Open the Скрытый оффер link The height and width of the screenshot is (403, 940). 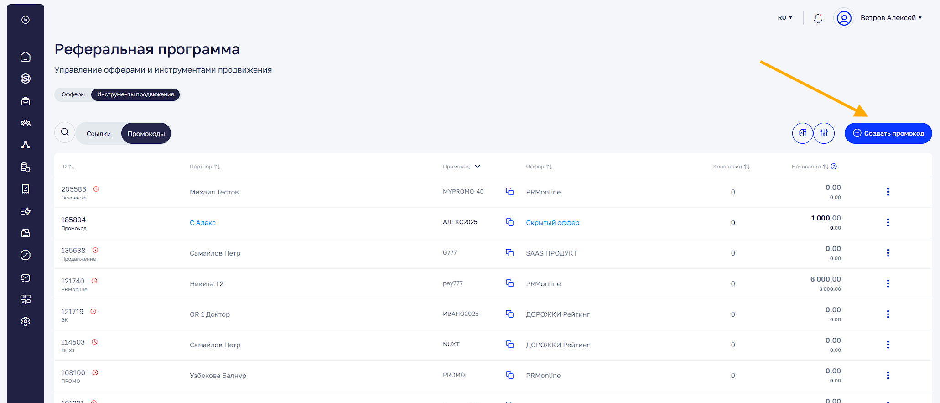pos(552,223)
